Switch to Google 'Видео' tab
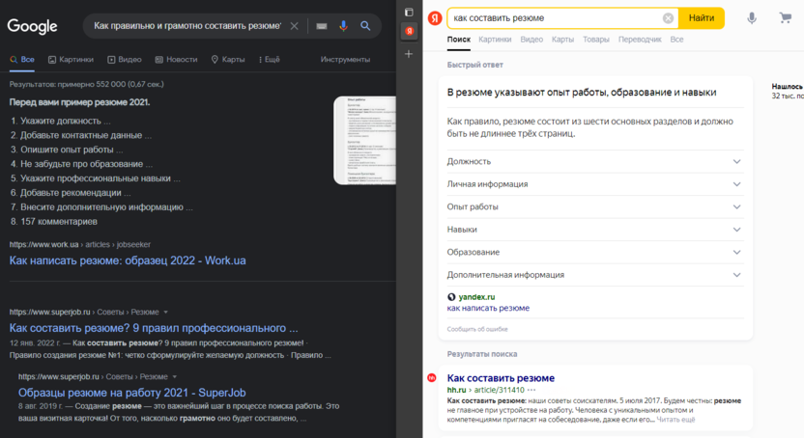This screenshot has width=804, height=438. [125, 60]
